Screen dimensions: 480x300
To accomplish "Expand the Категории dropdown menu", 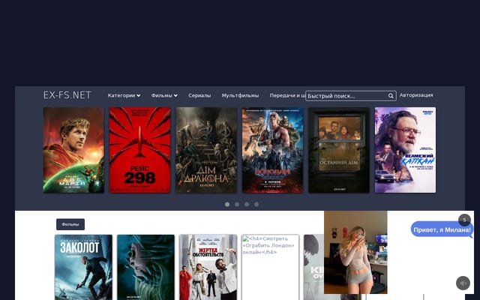I will pyautogui.click(x=124, y=95).
